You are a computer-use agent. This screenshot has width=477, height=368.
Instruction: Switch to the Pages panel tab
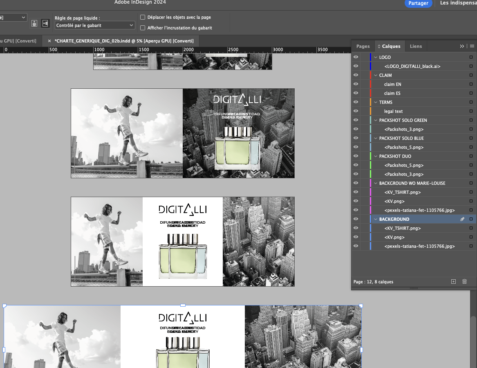pos(363,46)
